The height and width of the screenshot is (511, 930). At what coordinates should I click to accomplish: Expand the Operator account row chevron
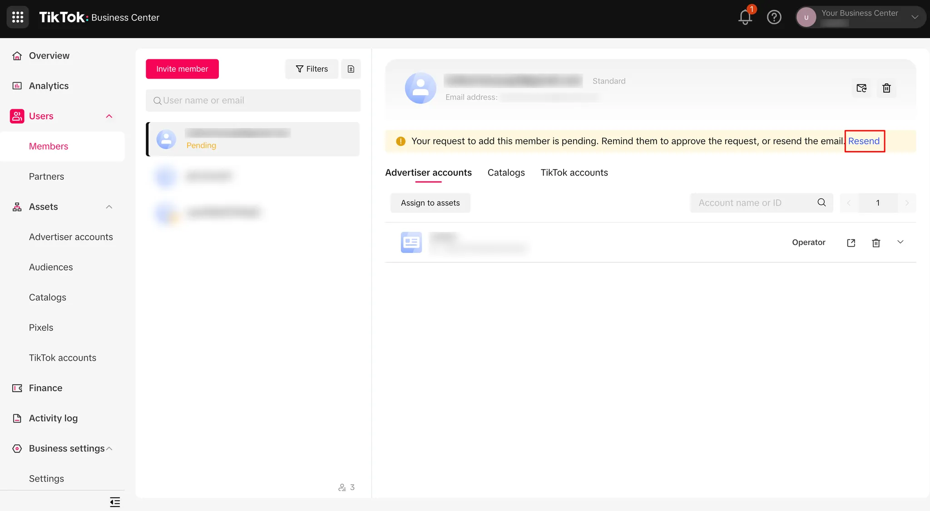coord(900,242)
